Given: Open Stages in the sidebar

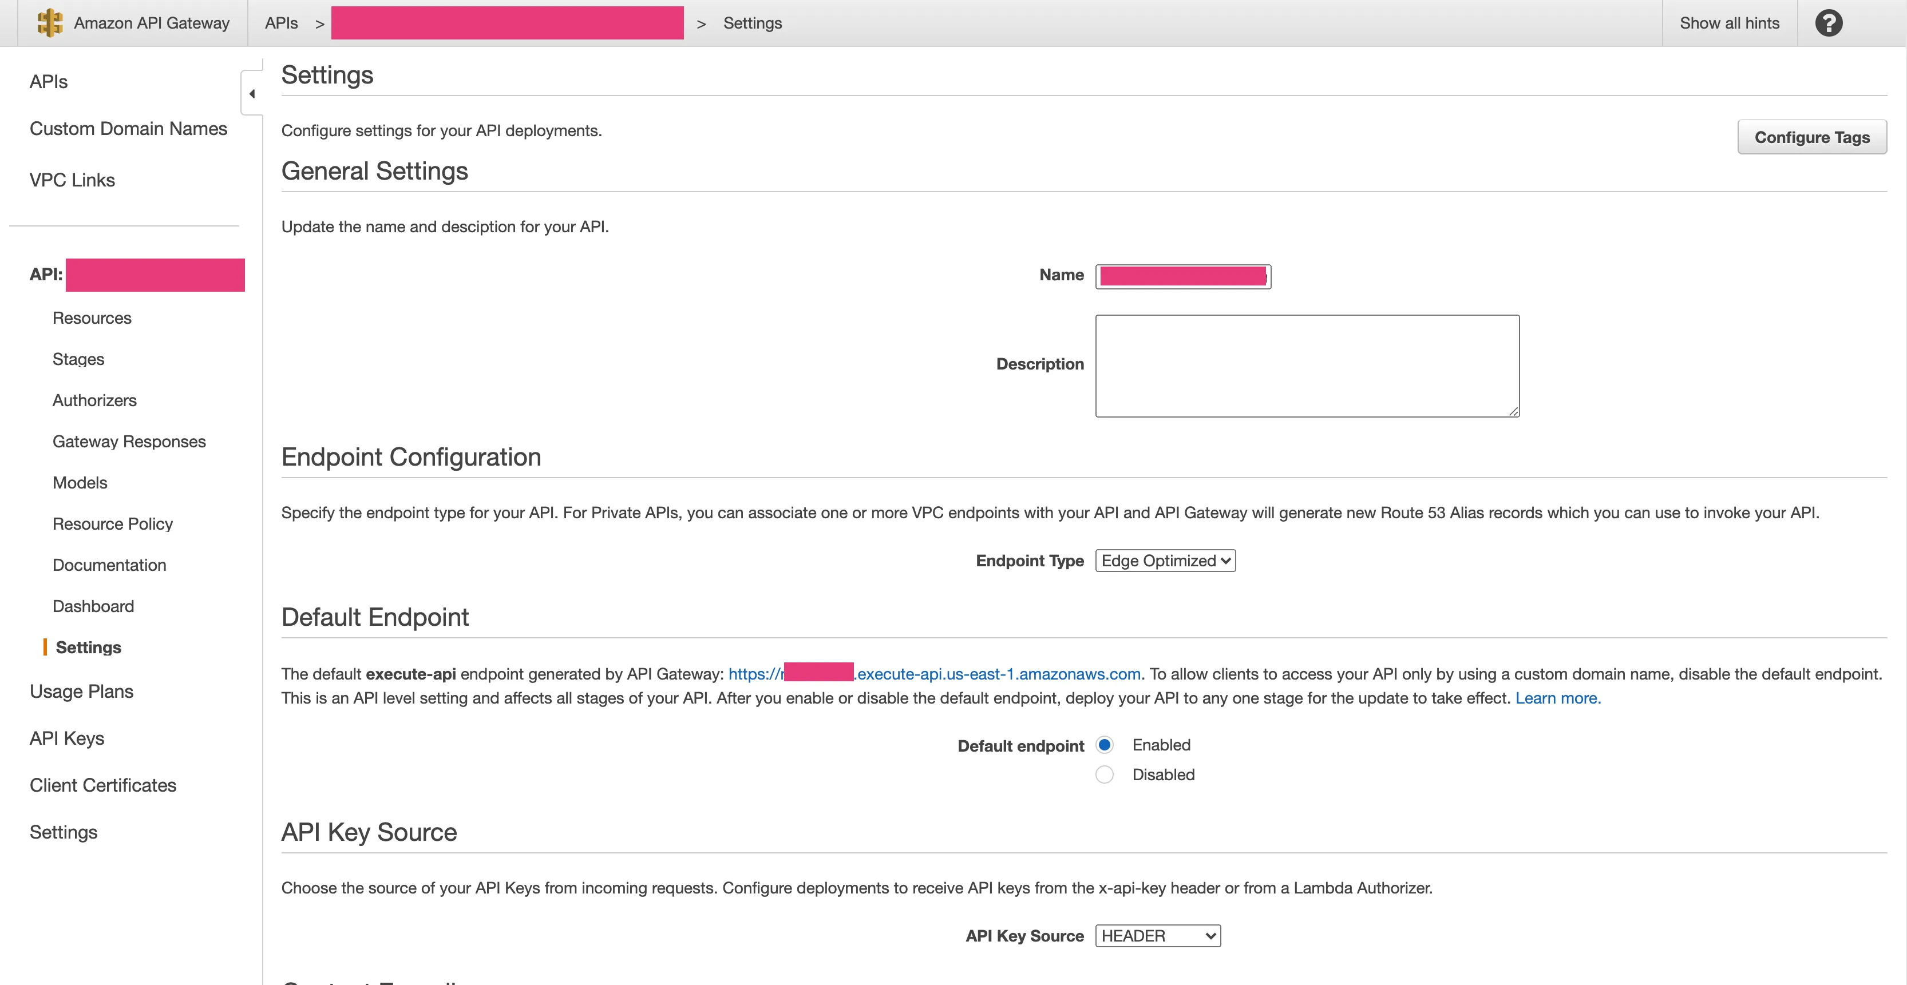Looking at the screenshot, I should [x=78, y=360].
